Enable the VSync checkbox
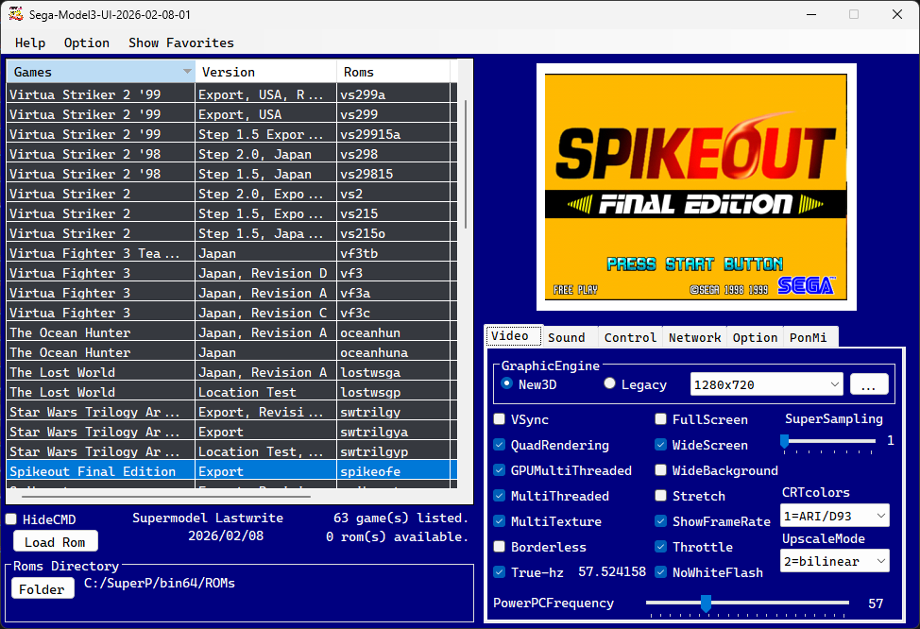 [x=499, y=419]
